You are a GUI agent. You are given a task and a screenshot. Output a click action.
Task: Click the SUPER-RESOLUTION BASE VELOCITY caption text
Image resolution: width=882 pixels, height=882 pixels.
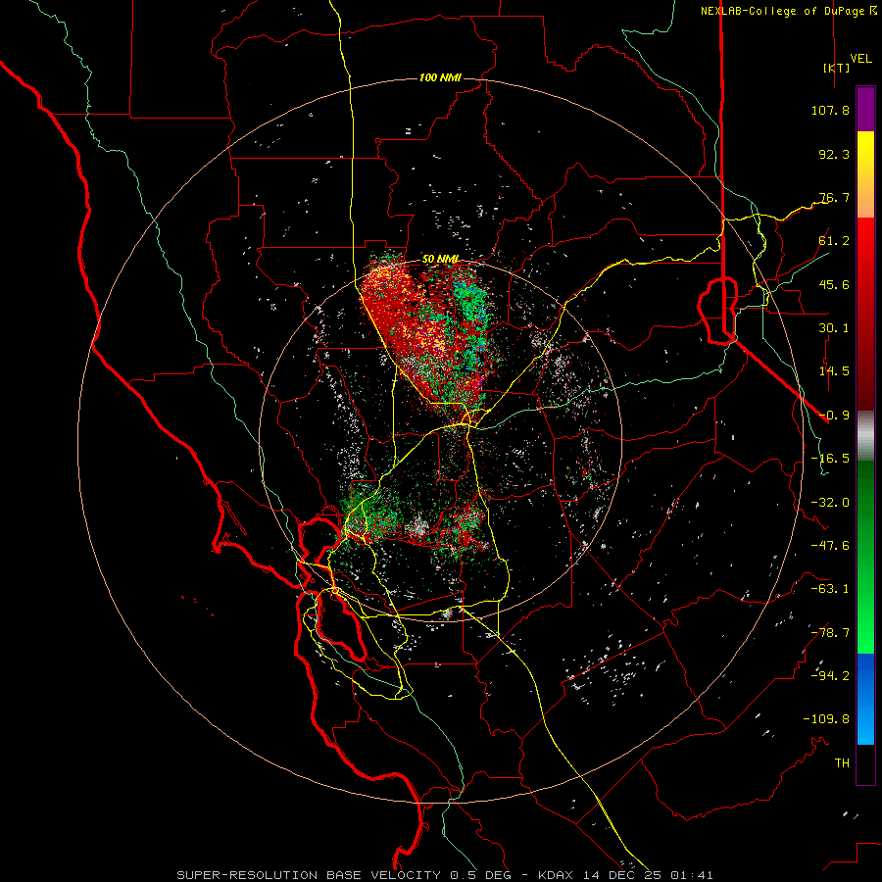pos(309,875)
